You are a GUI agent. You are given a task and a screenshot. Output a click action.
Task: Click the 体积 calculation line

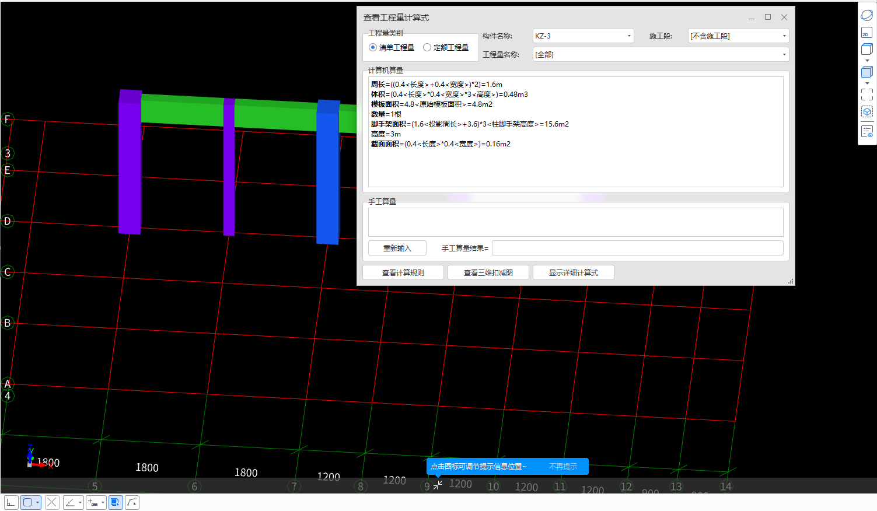[x=449, y=94]
